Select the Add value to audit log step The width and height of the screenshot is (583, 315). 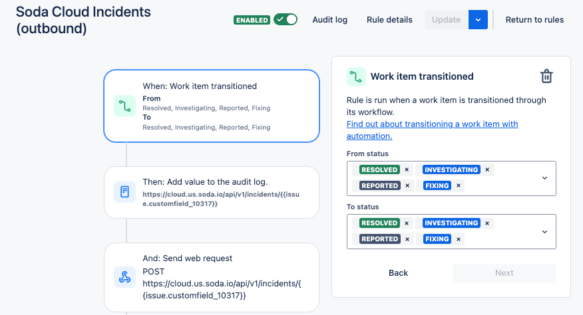pyautogui.click(x=211, y=192)
